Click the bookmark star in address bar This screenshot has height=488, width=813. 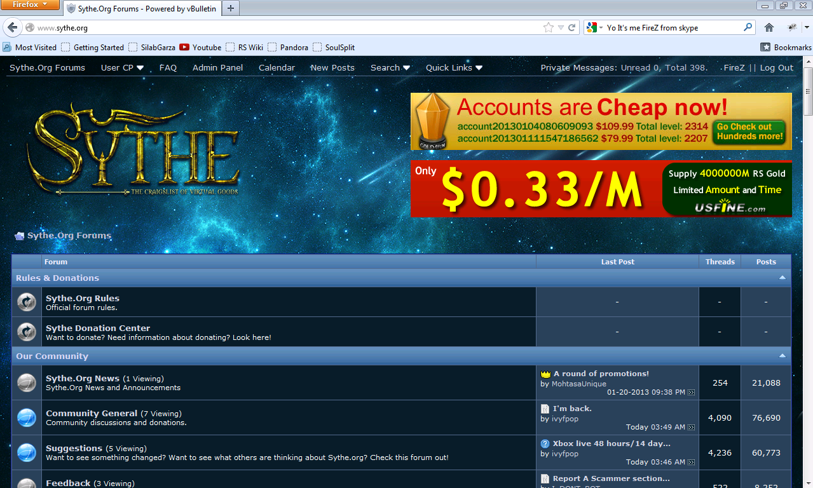[x=548, y=27]
